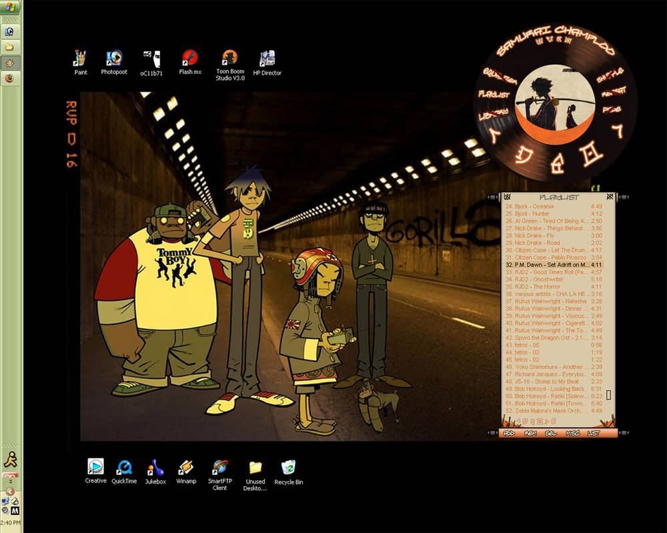This screenshot has height=533, width=667.
Task: Open Winamp from its desktop icon
Action: 185,467
